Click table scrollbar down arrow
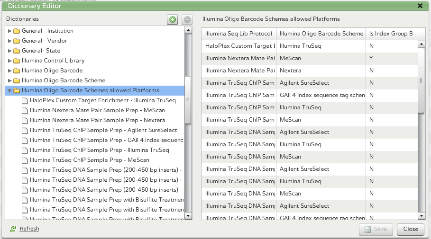Viewport: 431px width, 239px height. pos(421,216)
